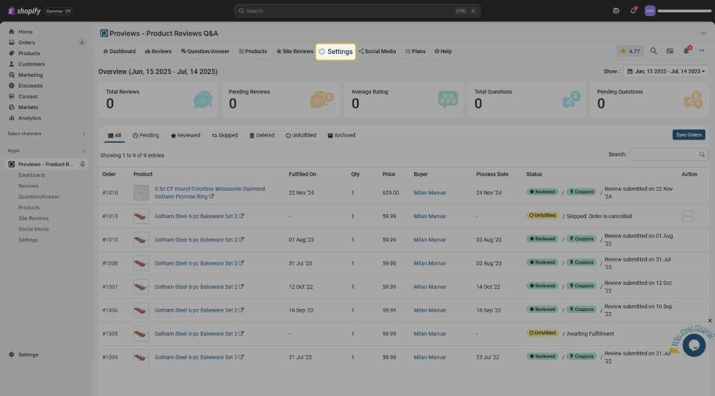The width and height of the screenshot is (715, 396).
Task: Open the action menu for order #1013
Action: [688, 216]
